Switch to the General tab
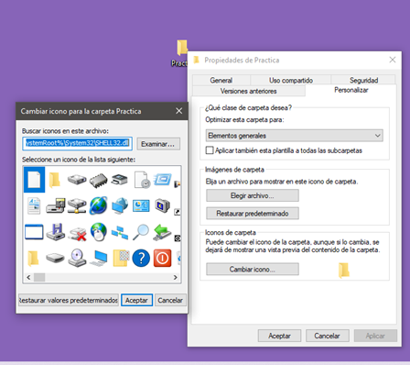 (221, 81)
